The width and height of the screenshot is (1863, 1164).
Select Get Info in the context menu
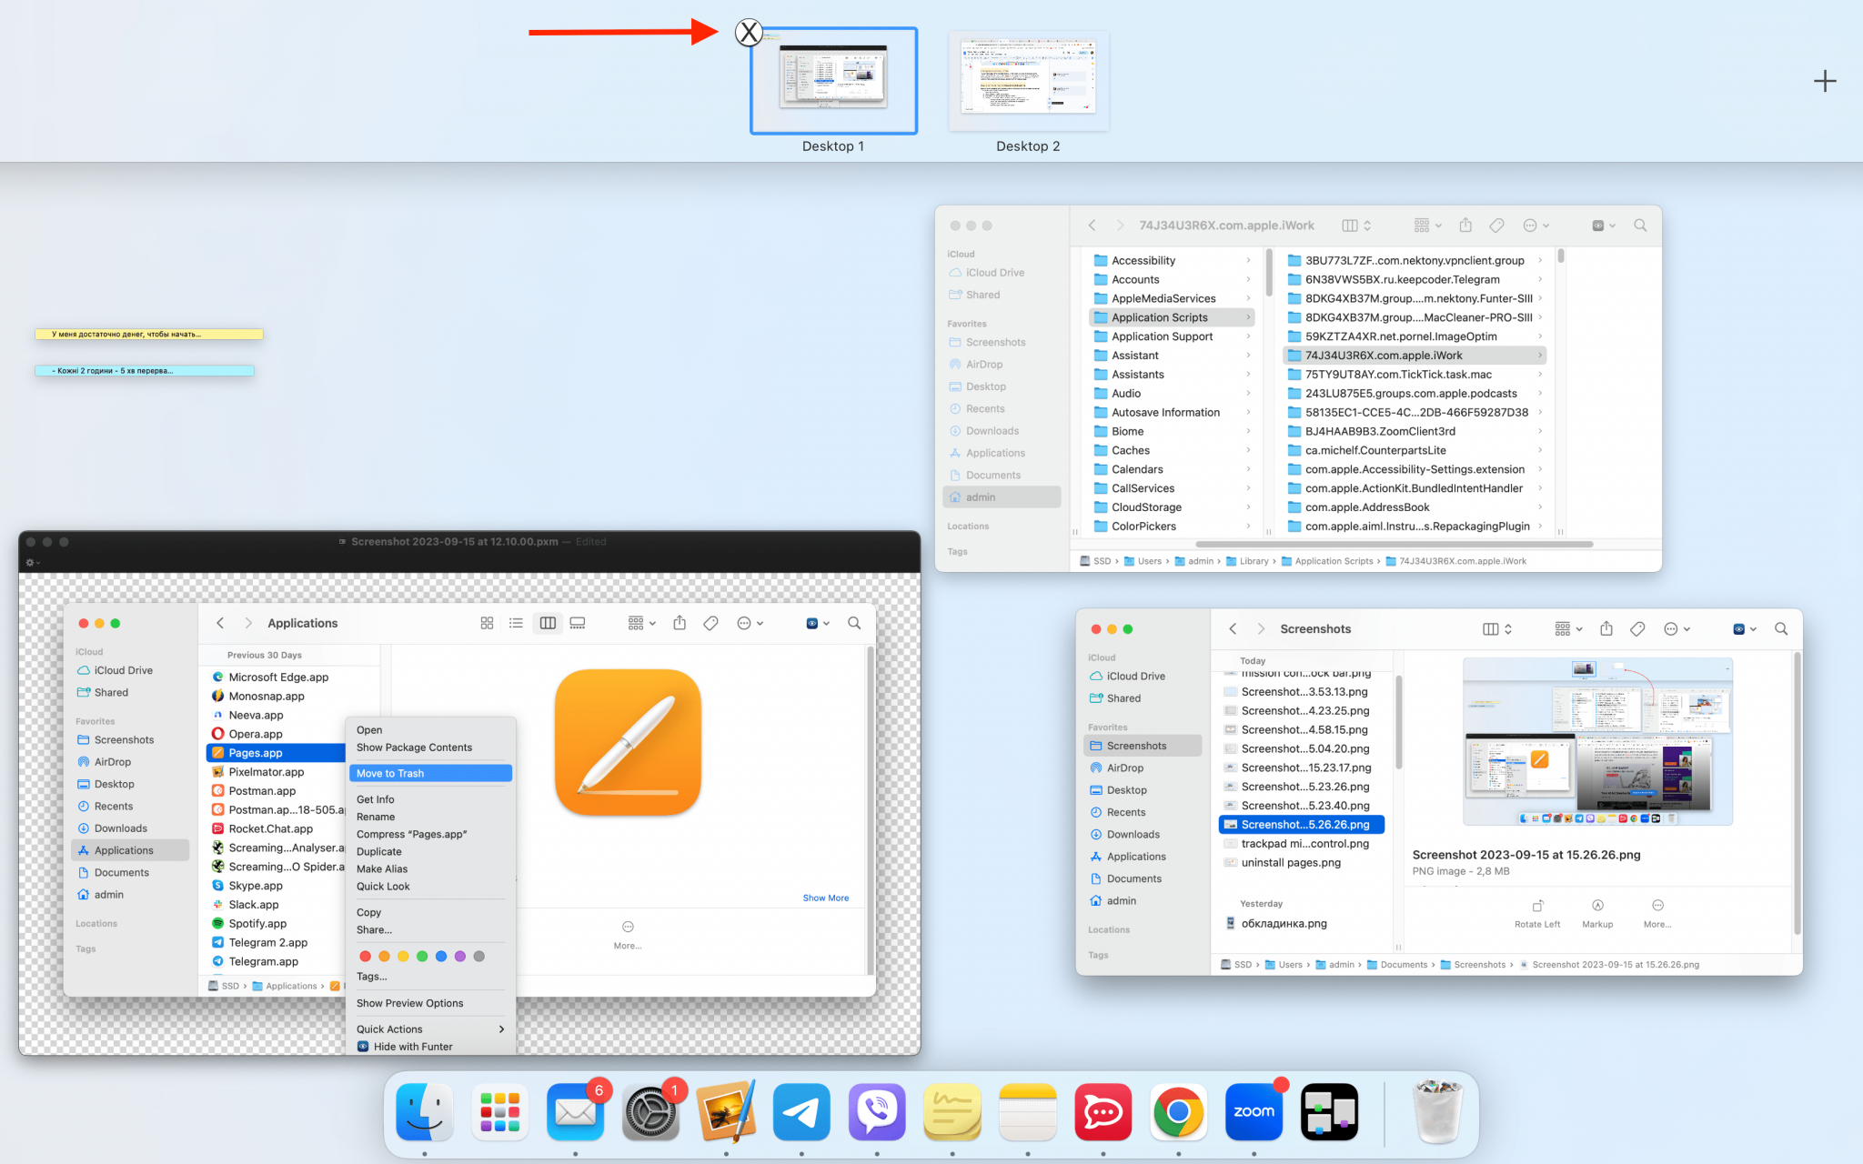376,798
